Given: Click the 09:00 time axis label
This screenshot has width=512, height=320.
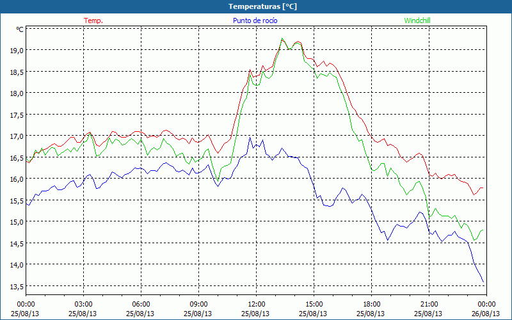Looking at the screenshot, I should click(198, 304).
